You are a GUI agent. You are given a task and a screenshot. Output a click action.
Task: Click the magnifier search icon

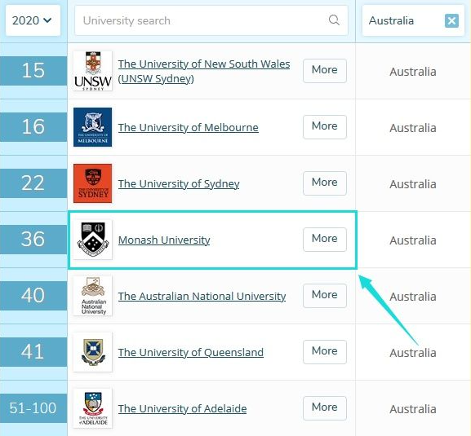pos(334,20)
